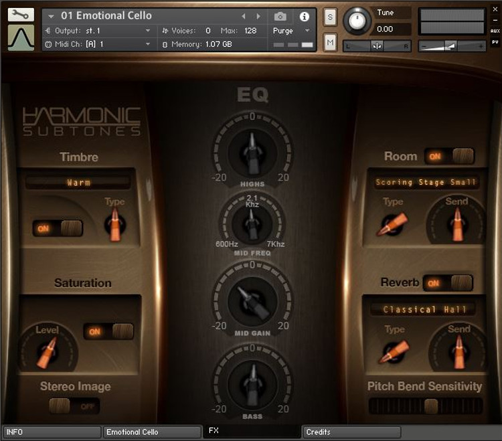Image resolution: width=502 pixels, height=441 pixels.
Task: Toggle the Stereo Image OFF switch
Action: point(74,406)
